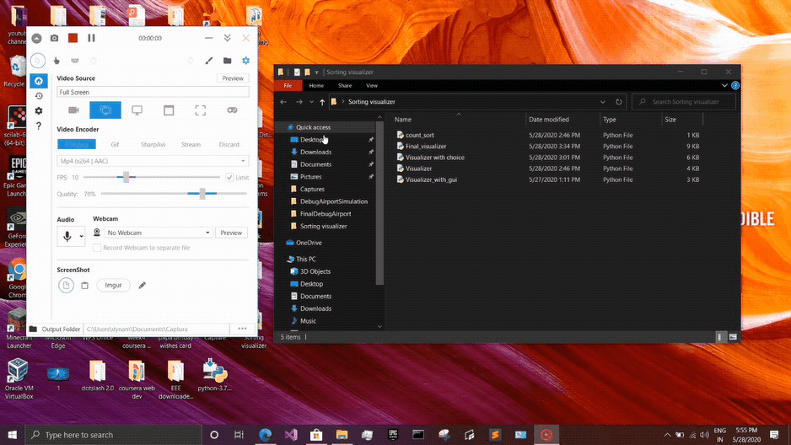Expand the audio source dropdown arrow
Viewport: 791px width, 445px height.
click(81, 236)
